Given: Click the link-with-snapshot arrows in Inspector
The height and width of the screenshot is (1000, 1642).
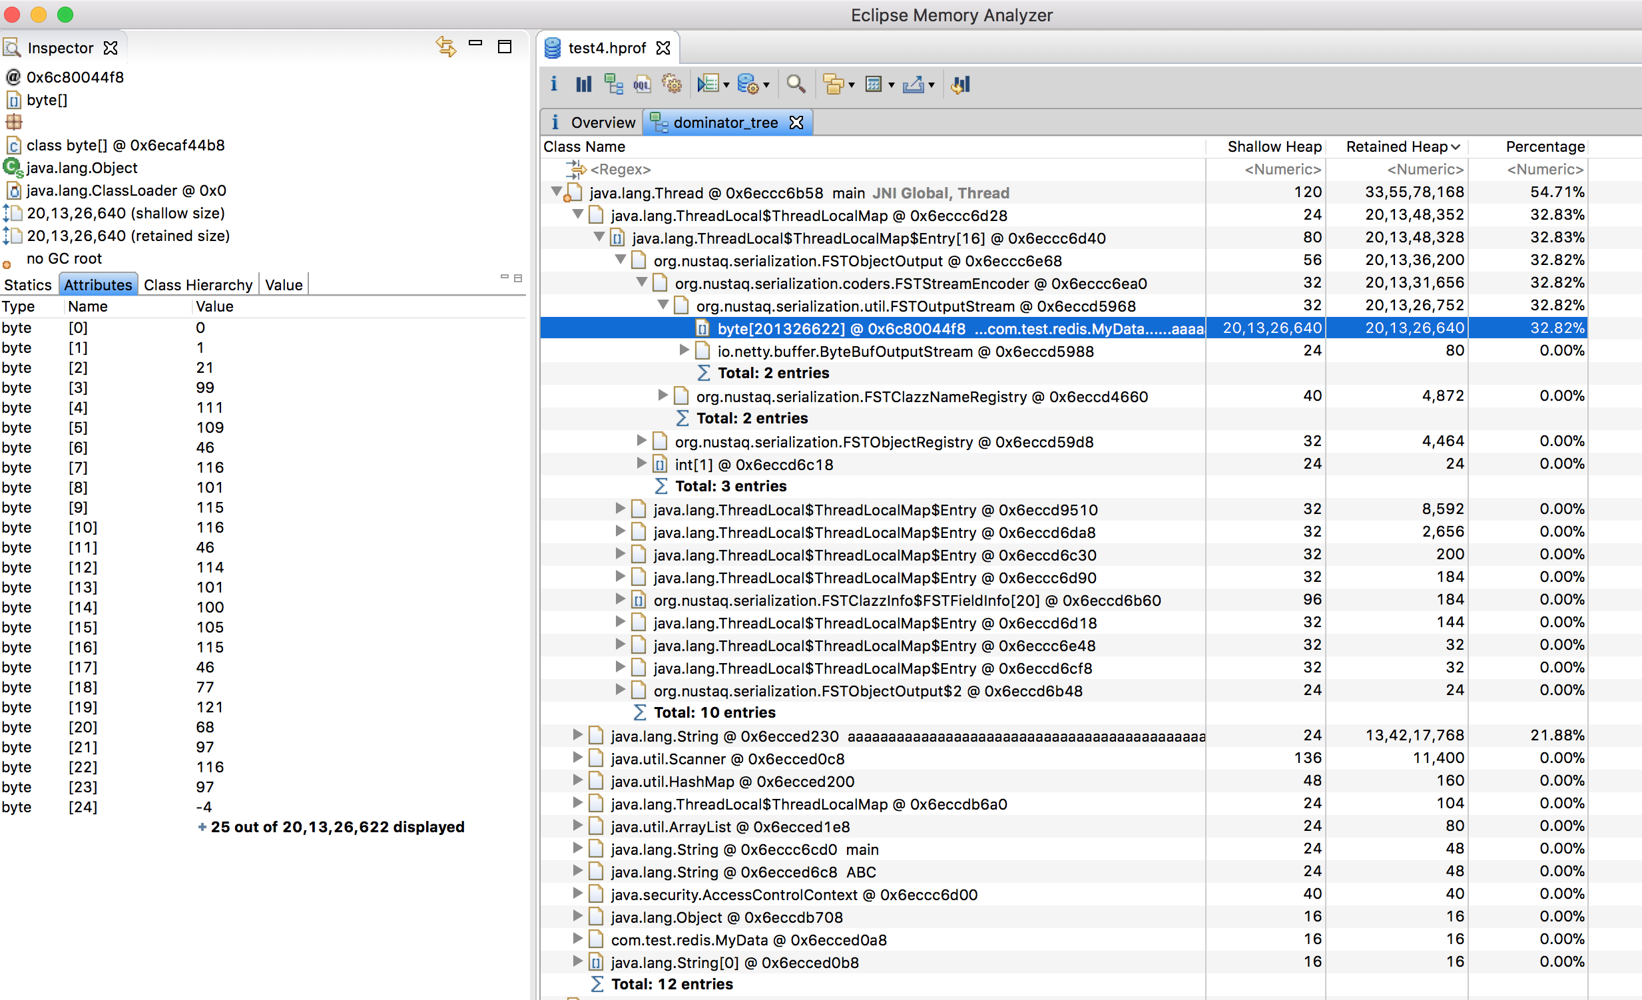Looking at the screenshot, I should [x=445, y=46].
